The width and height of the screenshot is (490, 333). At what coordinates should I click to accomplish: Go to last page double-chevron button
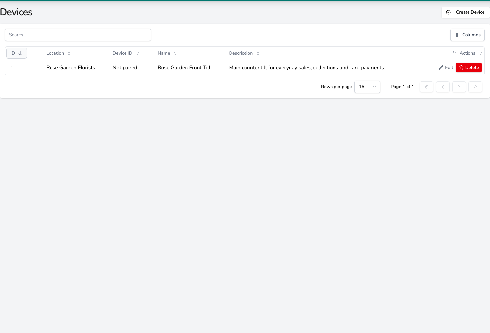click(475, 87)
